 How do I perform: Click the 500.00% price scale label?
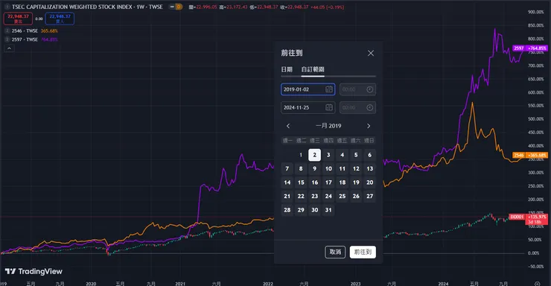coord(535,118)
